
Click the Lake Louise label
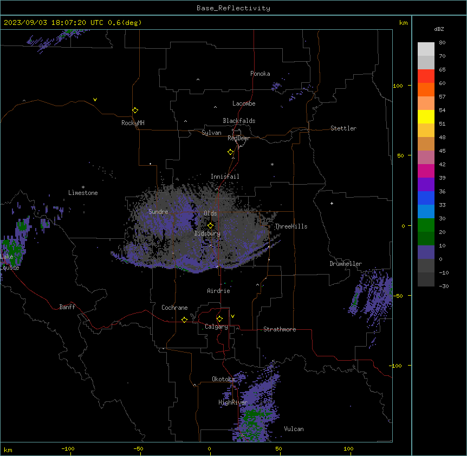9,262
